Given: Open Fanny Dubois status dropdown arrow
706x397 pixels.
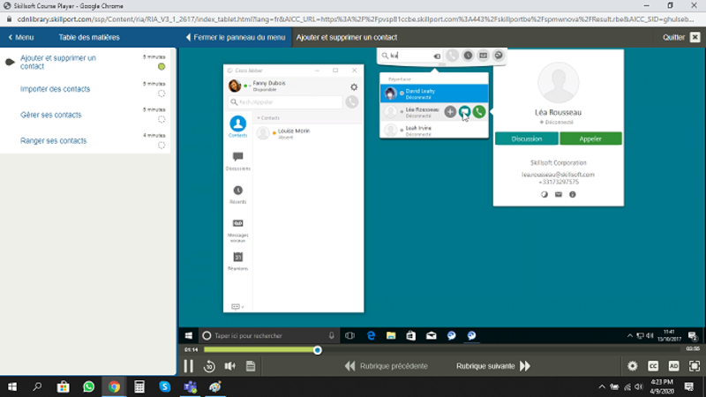Looking at the screenshot, I should (x=250, y=86).
